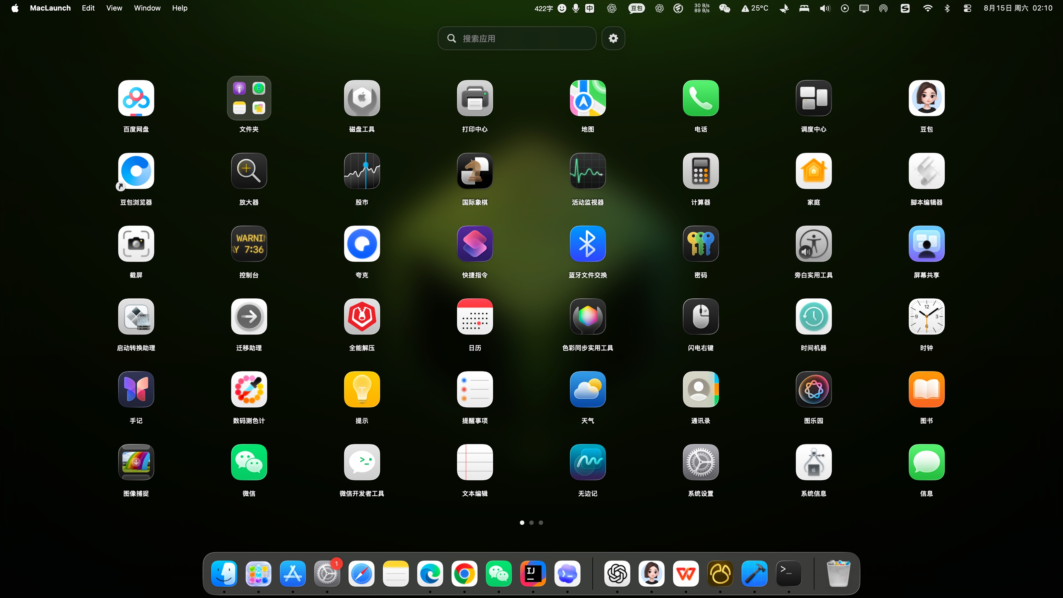Viewport: 1063px width, 598px height.
Task: Open Google Chrome in Dock
Action: [464, 574]
